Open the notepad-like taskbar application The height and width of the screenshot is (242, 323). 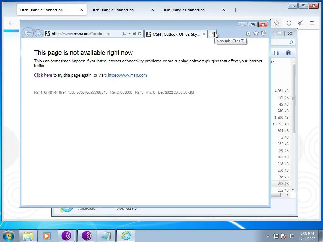106,236
